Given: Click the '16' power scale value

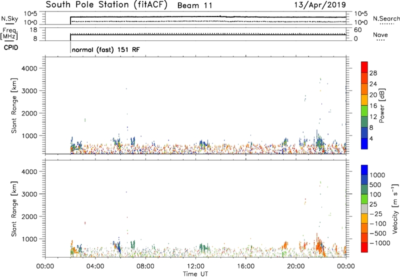Looking at the screenshot, I should coord(373,106).
